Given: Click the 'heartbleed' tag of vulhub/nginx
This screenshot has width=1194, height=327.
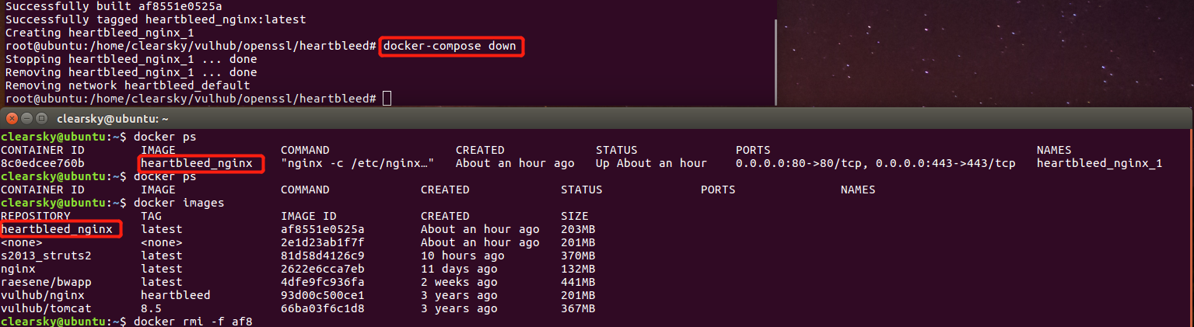Looking at the screenshot, I should click(x=176, y=295).
